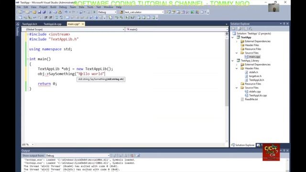Collapse TextApp_Library Header Files folder
This screenshot has width=306, height=172.
coord(237,68)
